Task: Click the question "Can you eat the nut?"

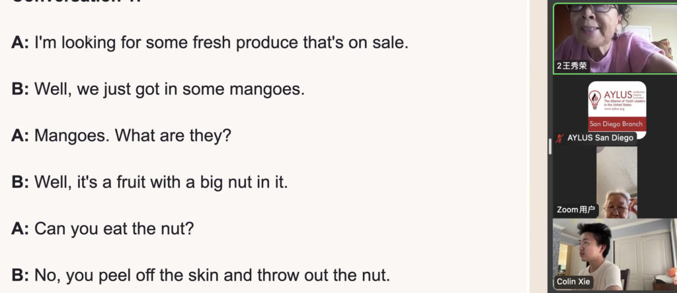Action: 102,229
